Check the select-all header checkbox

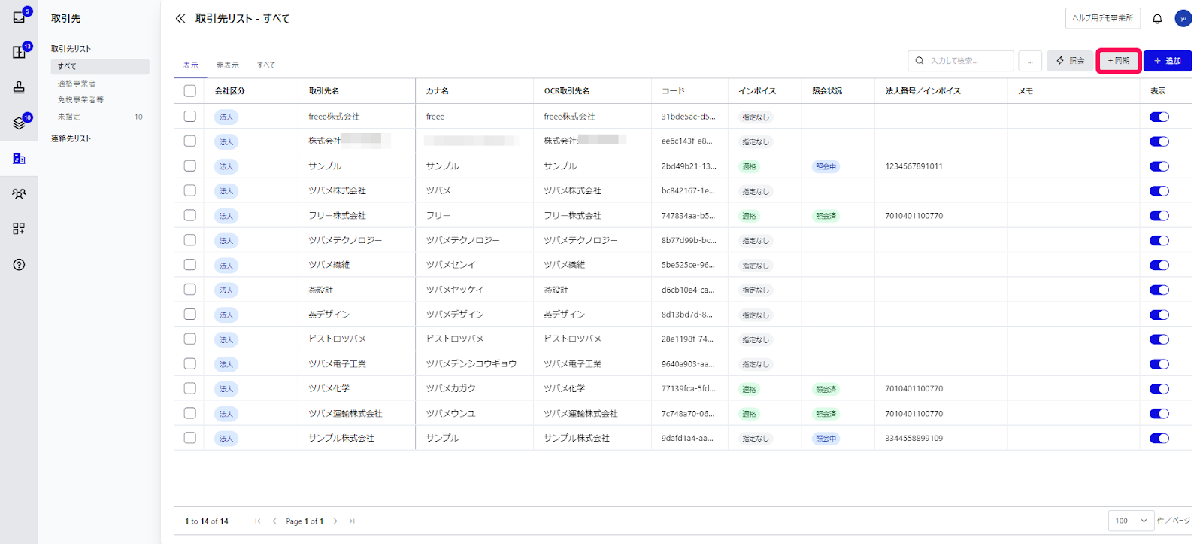point(189,90)
